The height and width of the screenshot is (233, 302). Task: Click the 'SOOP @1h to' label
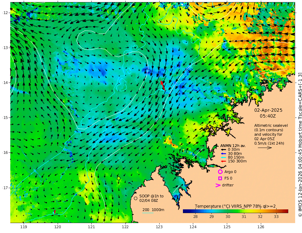(x=151, y=196)
